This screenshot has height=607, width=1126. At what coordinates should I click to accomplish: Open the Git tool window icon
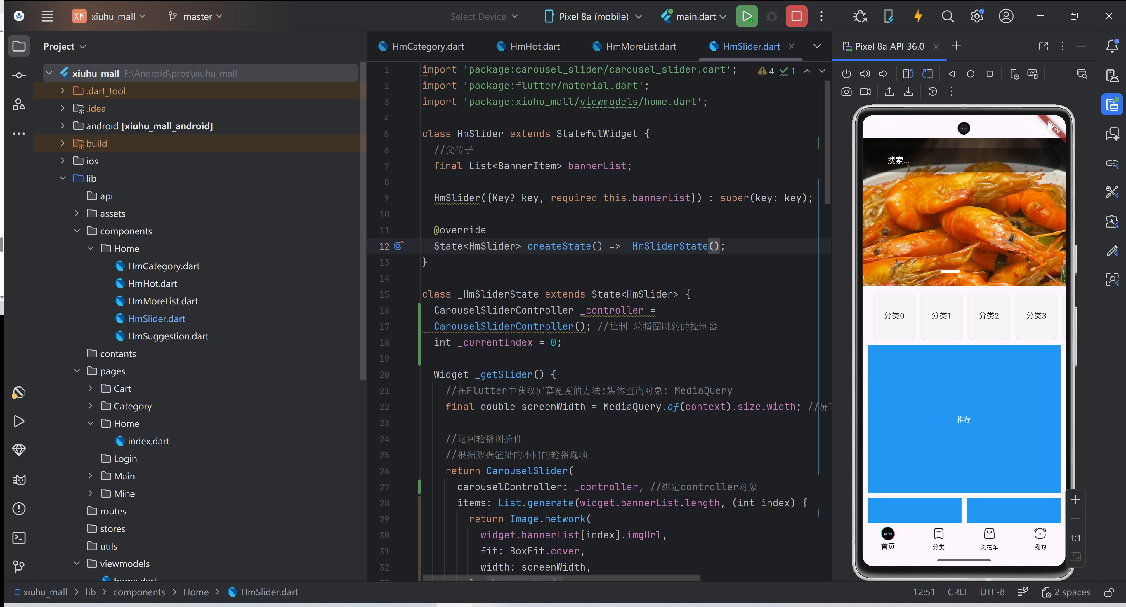point(19,566)
